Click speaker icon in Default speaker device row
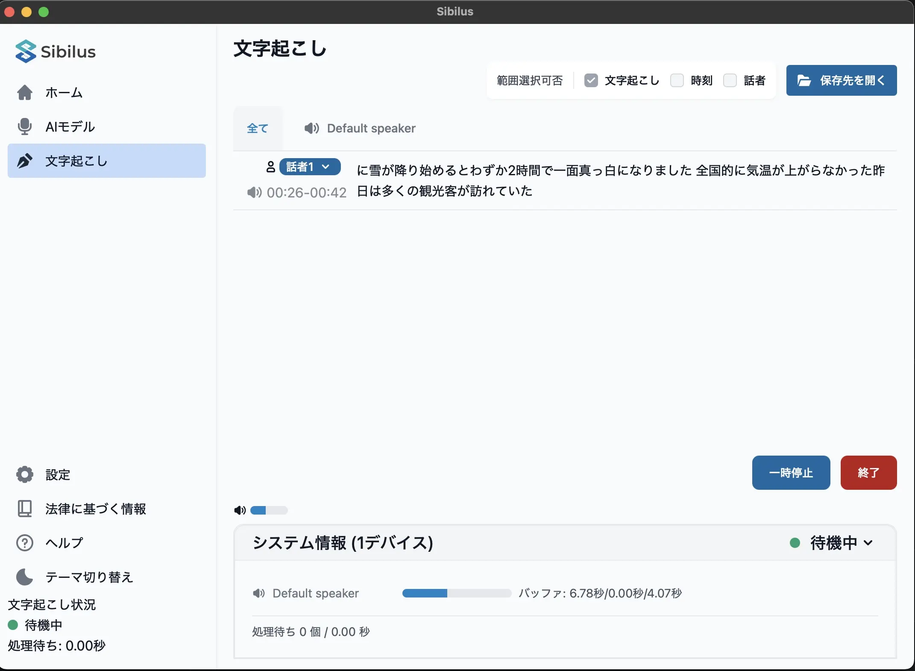 259,593
